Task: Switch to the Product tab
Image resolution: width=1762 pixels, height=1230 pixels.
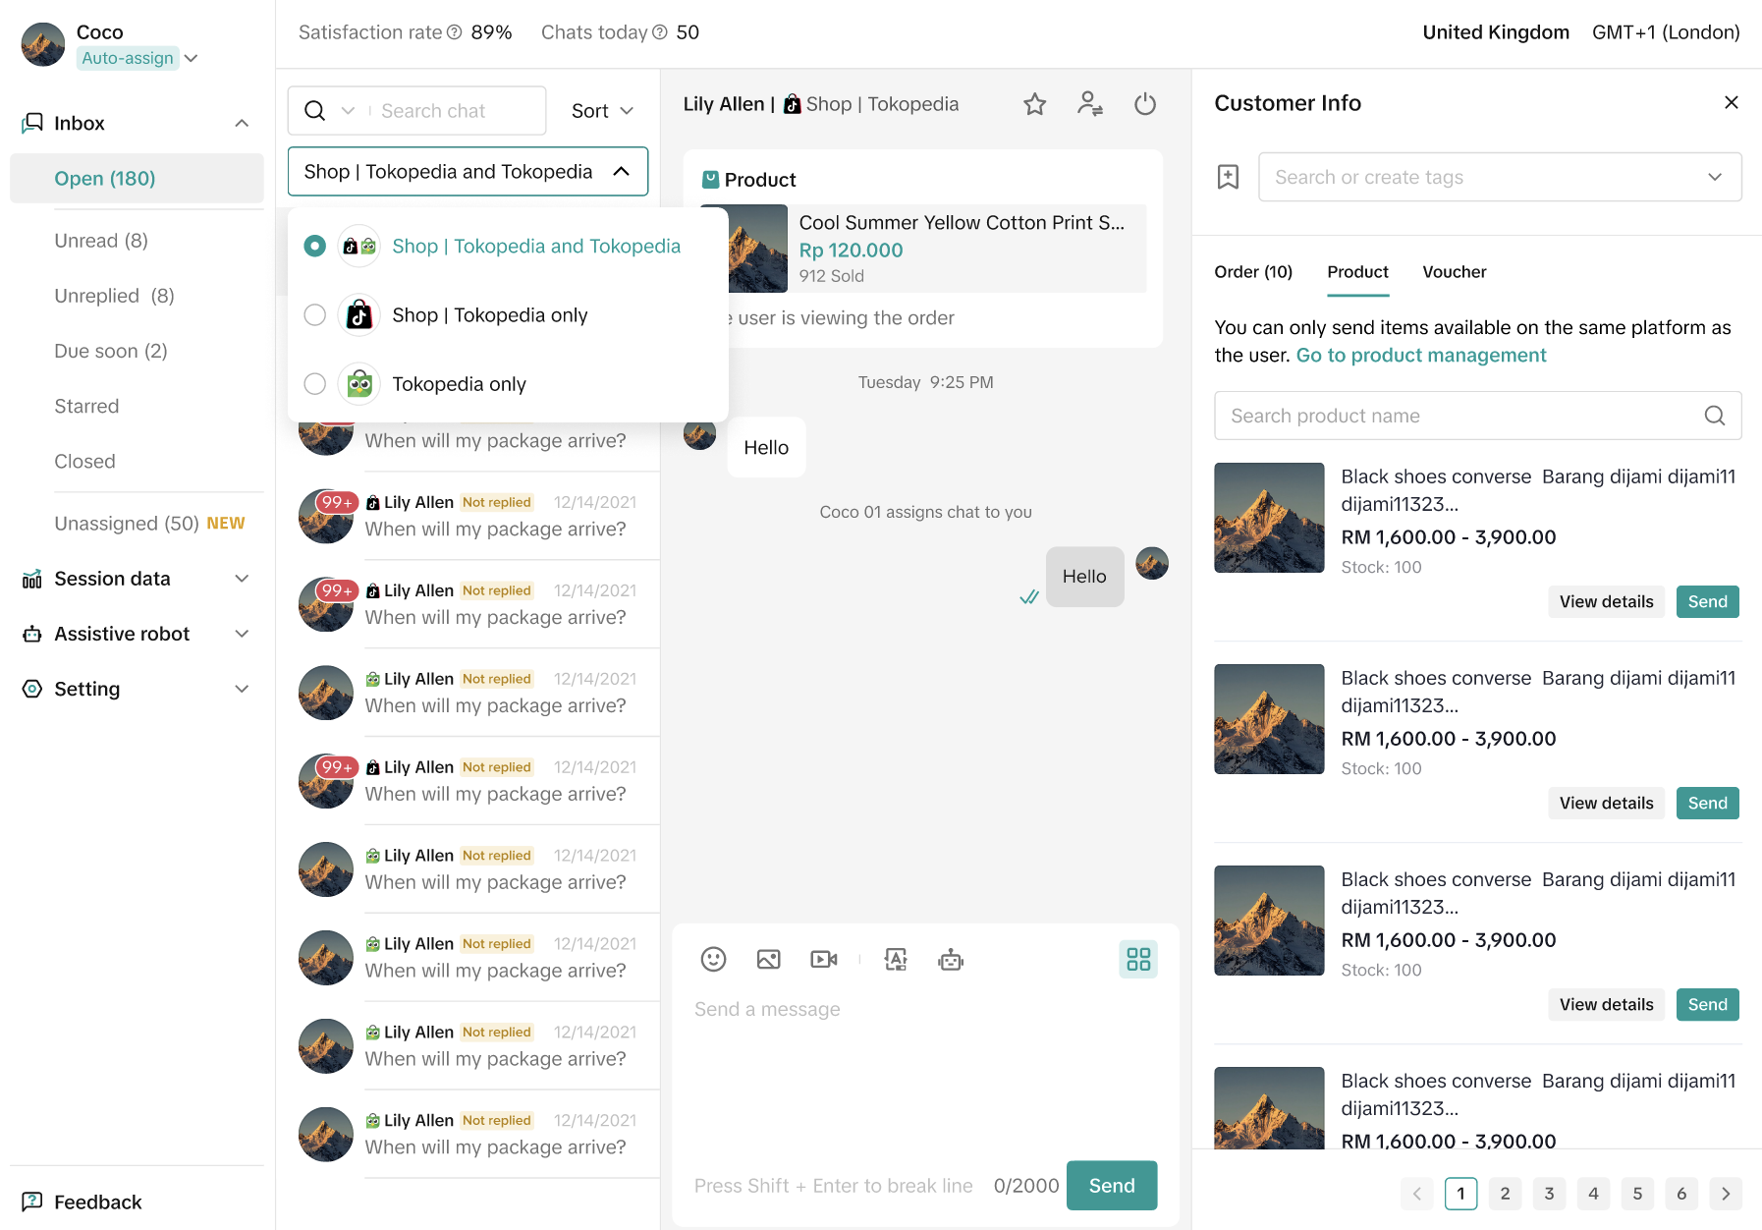Action: (1357, 272)
